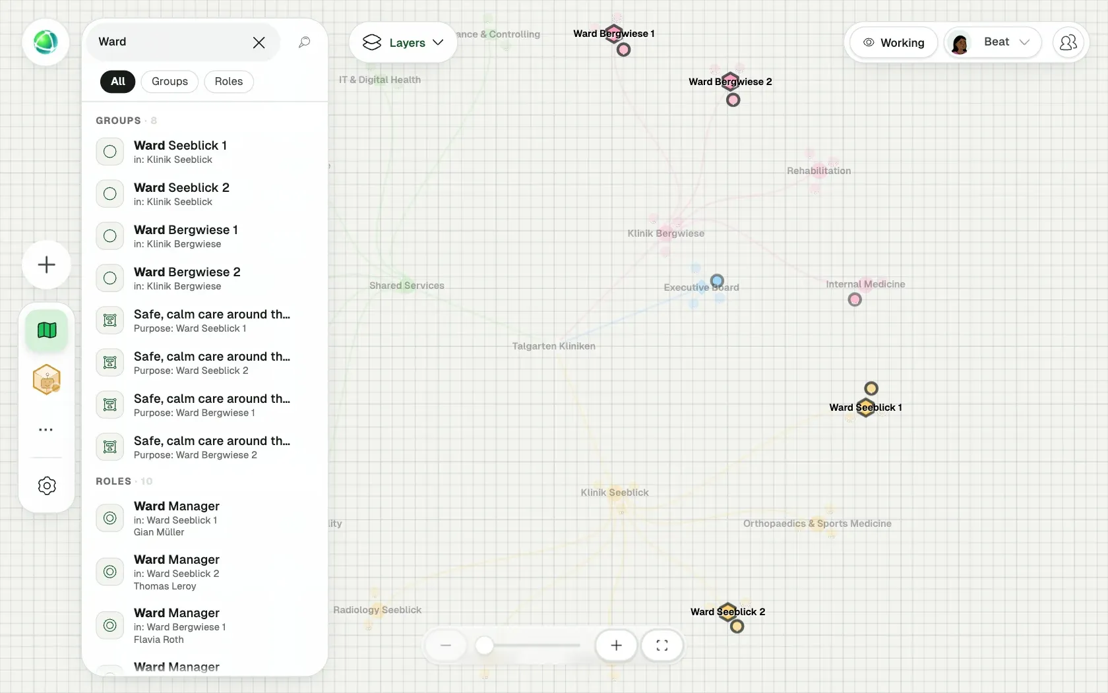The image size is (1108, 693).
Task: Open the hexagon organization icon
Action: click(47, 379)
